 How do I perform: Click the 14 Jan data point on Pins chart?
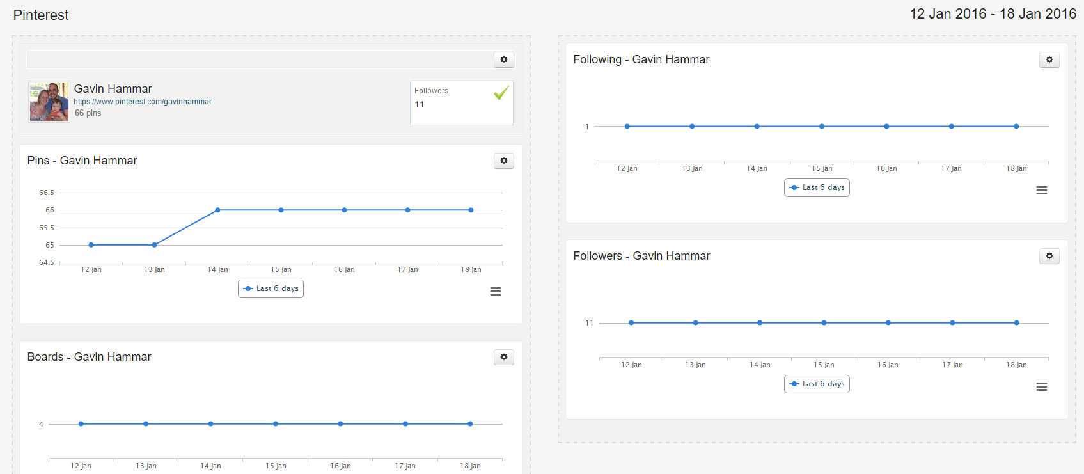(x=218, y=210)
